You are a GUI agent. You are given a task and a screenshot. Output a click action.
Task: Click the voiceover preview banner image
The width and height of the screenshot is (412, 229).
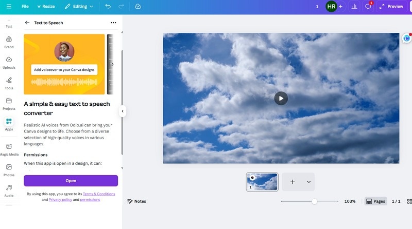click(x=64, y=64)
